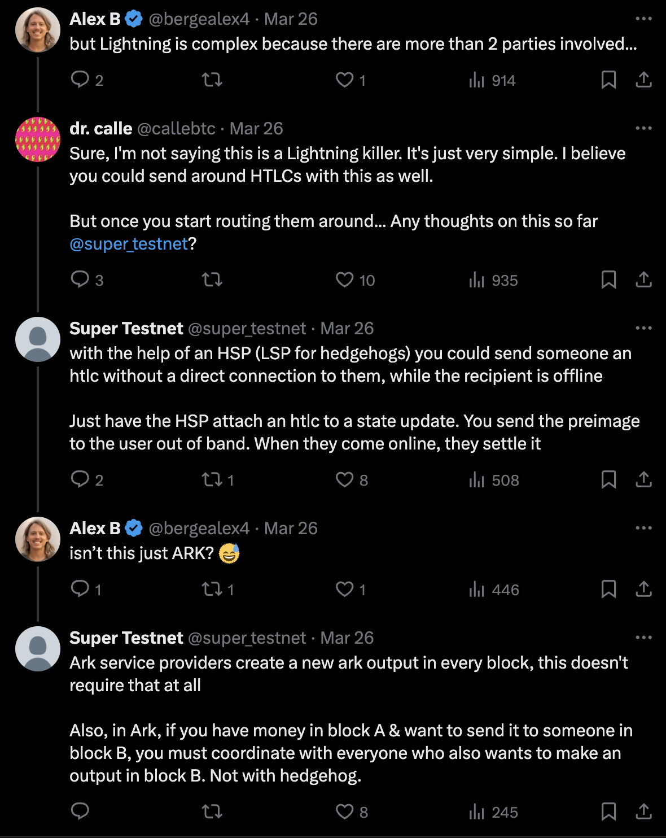Share Alex B's "isn't this just ARK" tweet
The image size is (666, 838).
coord(643,589)
